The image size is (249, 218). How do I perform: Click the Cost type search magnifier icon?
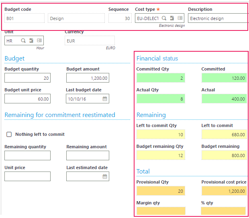[x=164, y=18]
